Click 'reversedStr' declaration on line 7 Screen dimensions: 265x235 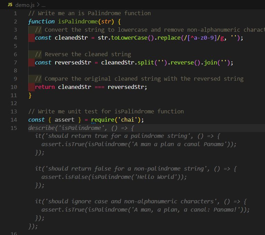coord(73,63)
